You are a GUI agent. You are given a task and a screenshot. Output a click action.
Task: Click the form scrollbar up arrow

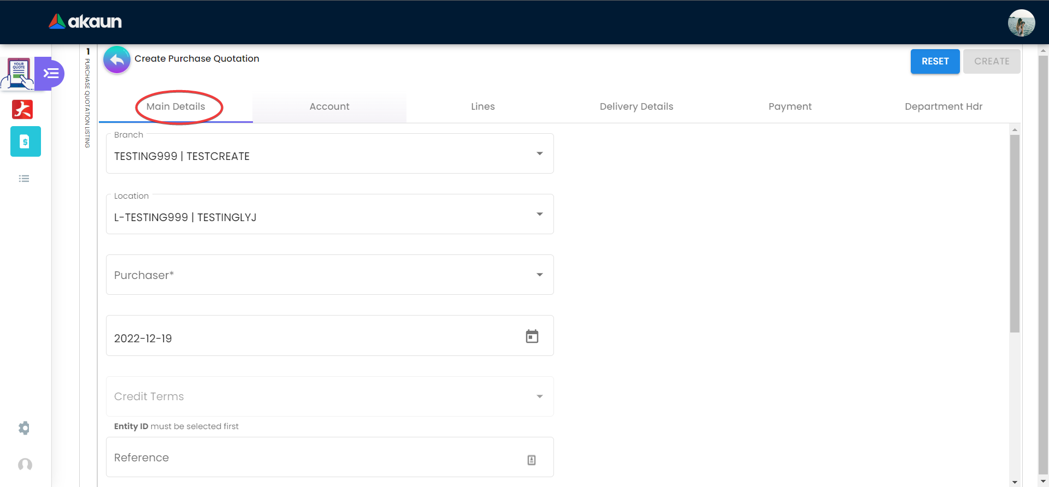click(1015, 129)
